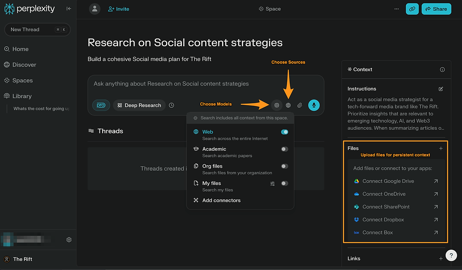The height and width of the screenshot is (270, 462).
Task: Open Context info icon
Action: tap(442, 70)
